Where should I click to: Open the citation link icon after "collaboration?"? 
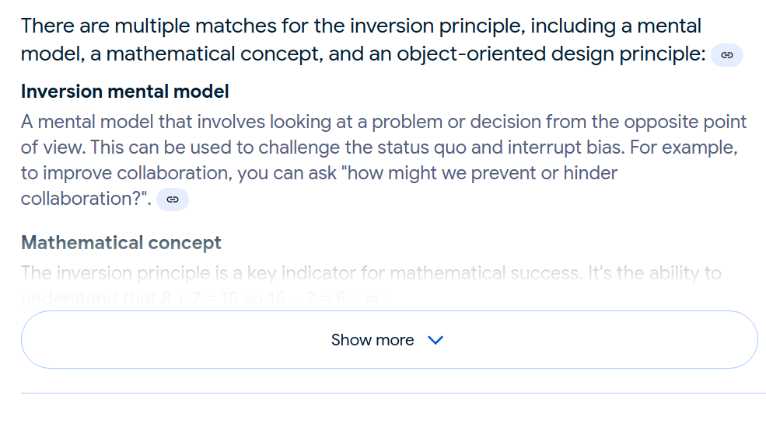[x=173, y=199]
